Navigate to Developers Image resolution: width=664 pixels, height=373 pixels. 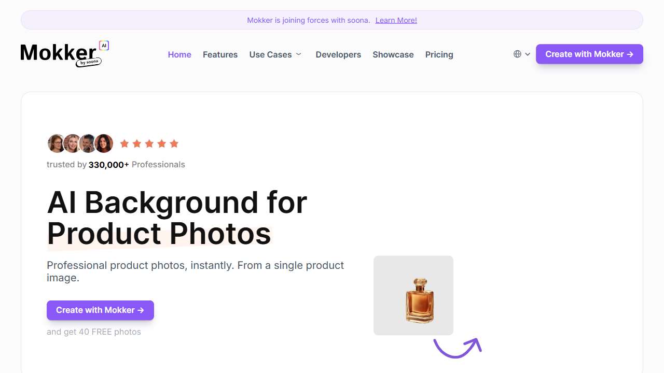[338, 54]
